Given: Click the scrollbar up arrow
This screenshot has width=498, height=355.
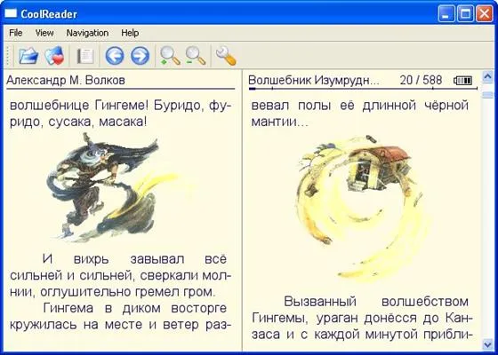Looking at the screenshot, I should [x=487, y=76].
